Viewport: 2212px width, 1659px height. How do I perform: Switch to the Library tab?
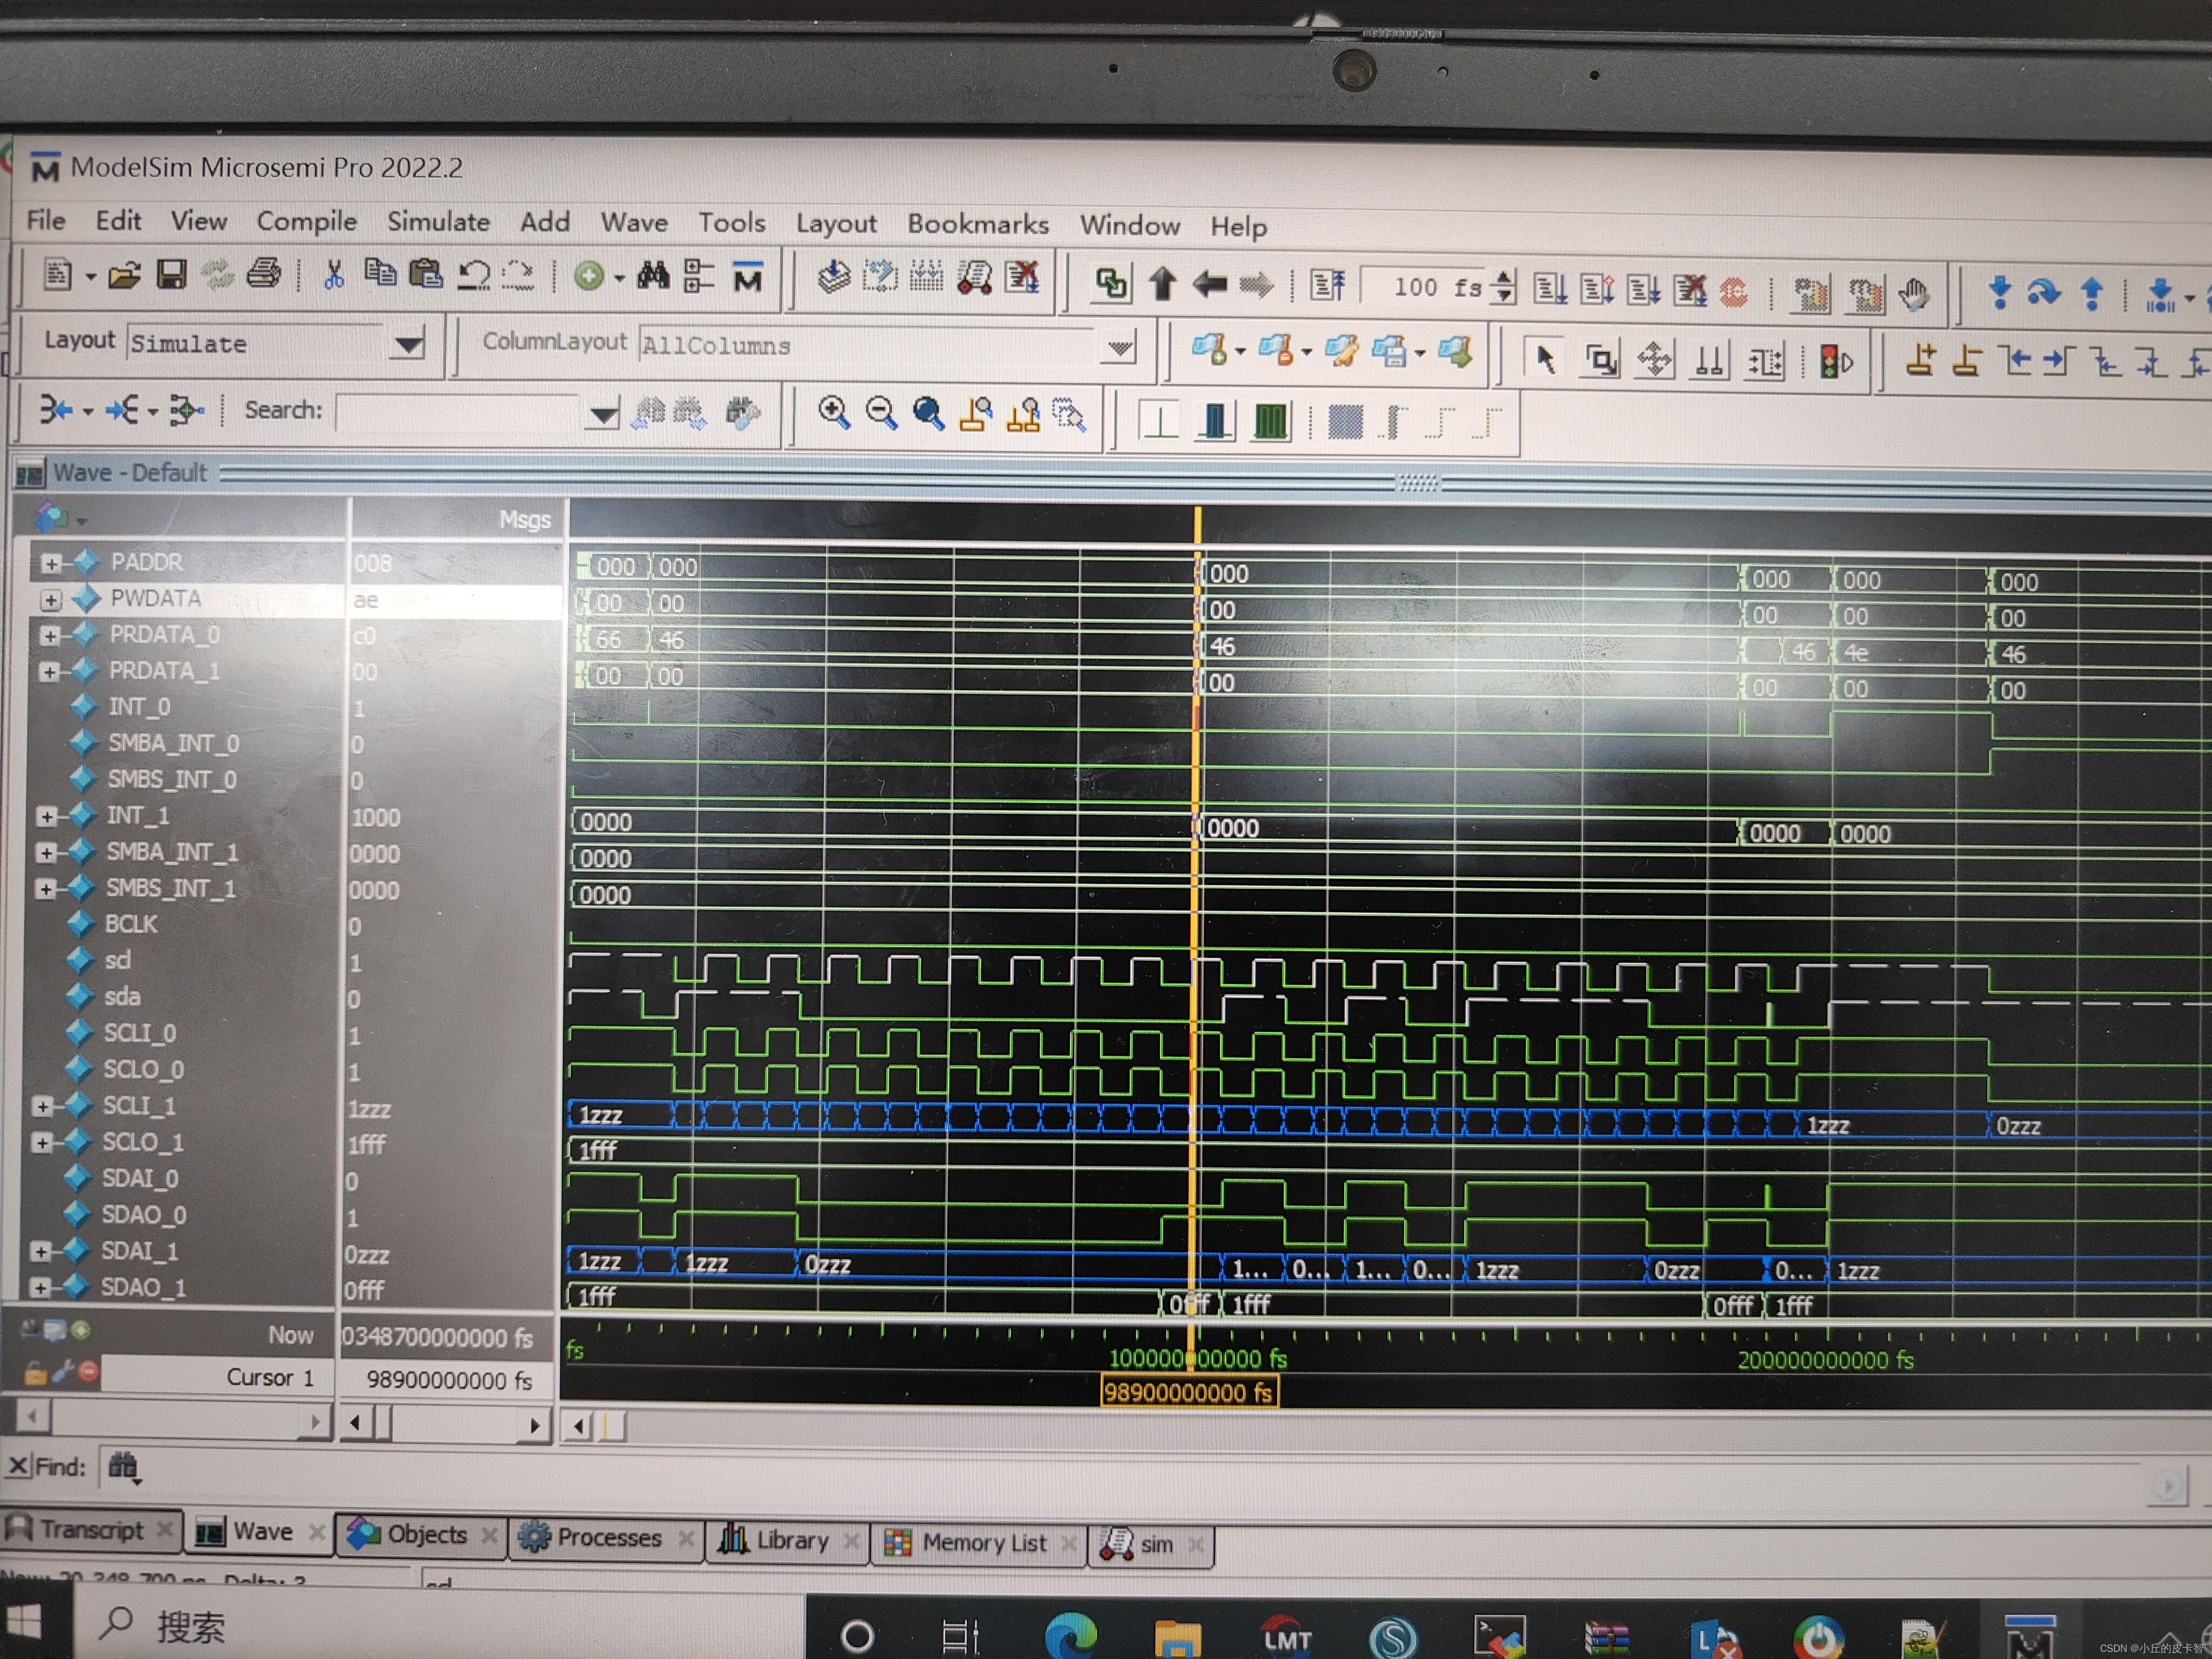pos(788,1540)
